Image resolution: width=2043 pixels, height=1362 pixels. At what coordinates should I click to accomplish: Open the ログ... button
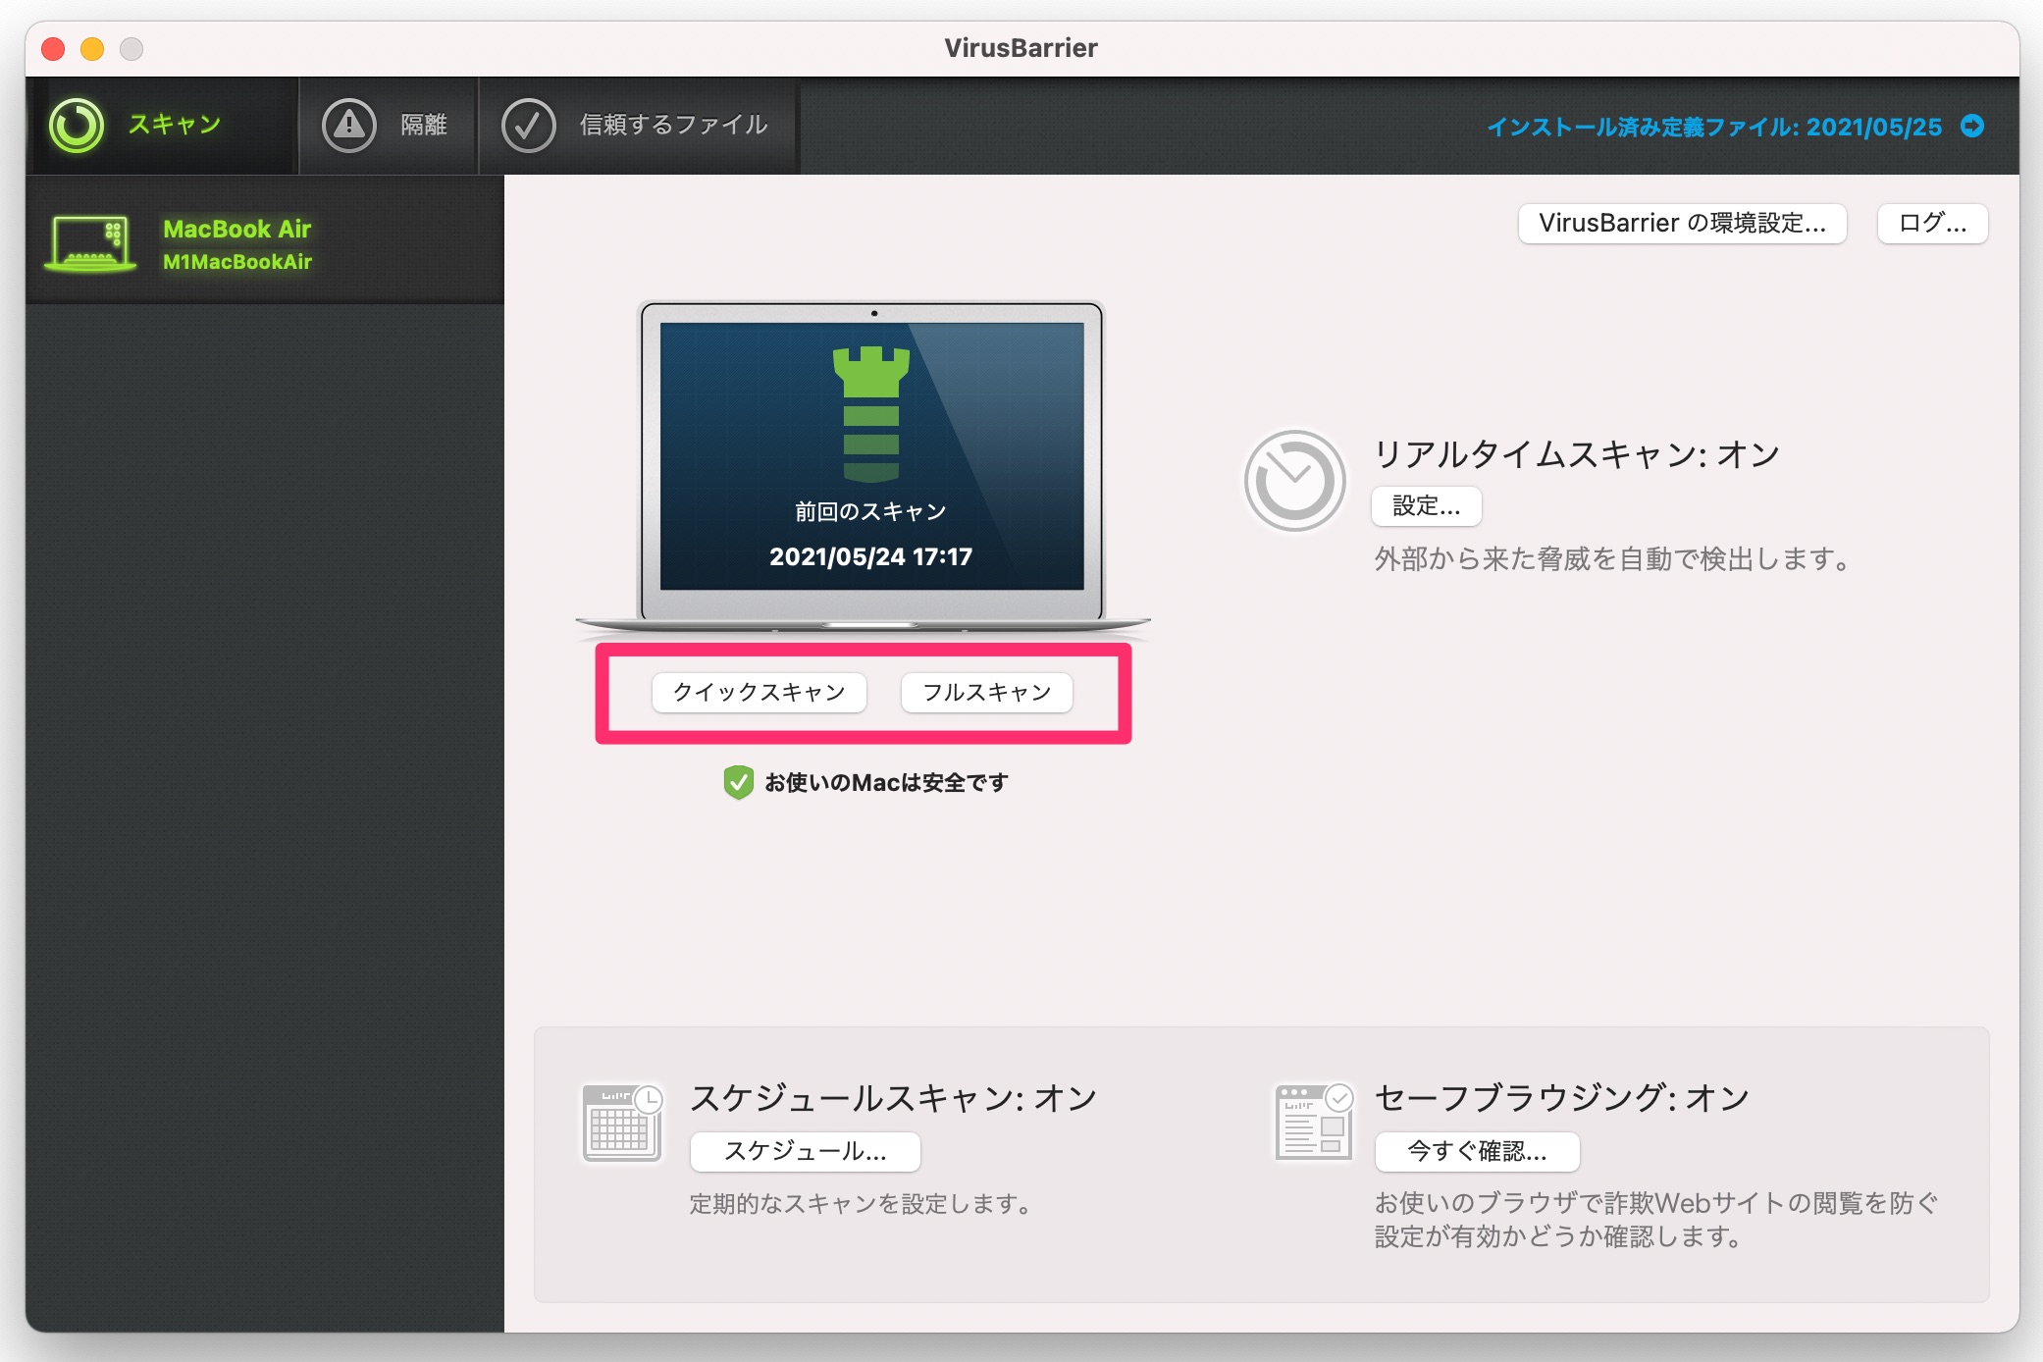click(1933, 224)
